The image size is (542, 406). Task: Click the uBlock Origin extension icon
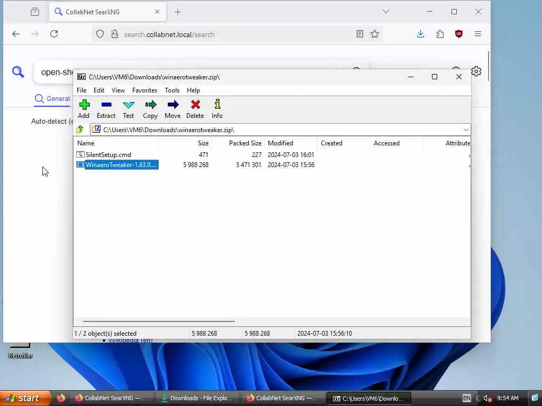459,34
